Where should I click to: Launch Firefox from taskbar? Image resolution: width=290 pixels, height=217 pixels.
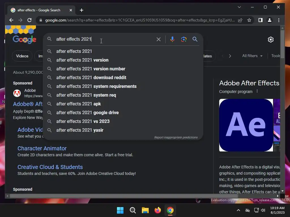coord(158,210)
